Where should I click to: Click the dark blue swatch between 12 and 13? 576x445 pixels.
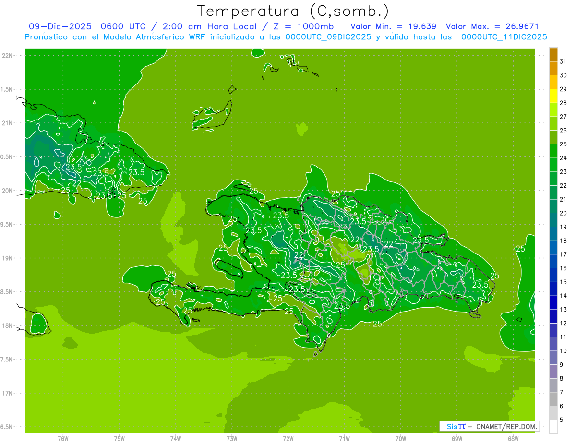point(553,316)
